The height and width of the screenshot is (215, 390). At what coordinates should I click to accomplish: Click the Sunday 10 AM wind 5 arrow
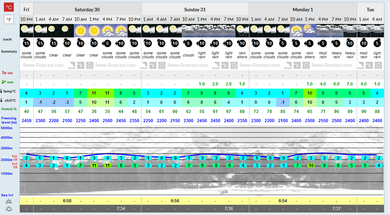tap(188, 43)
